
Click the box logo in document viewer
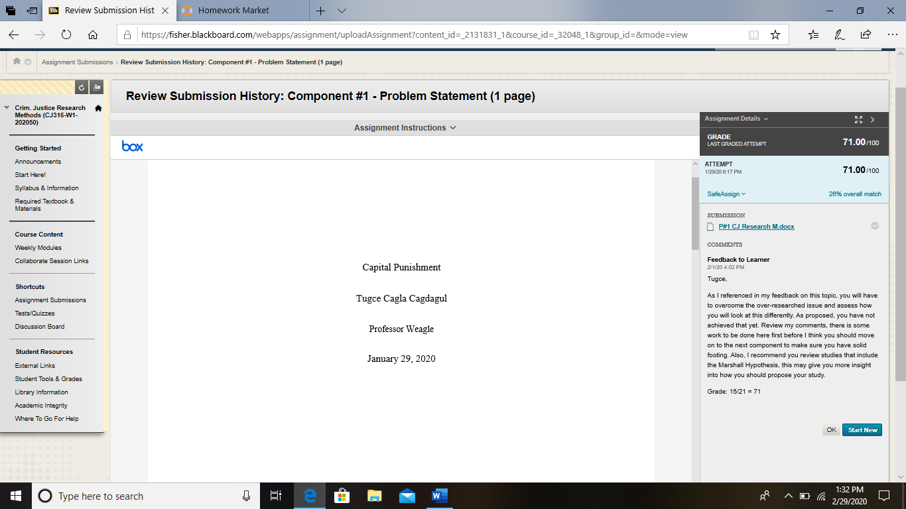tap(132, 146)
